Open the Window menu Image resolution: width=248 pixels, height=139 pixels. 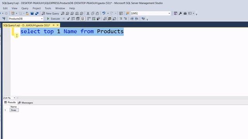click(60, 8)
